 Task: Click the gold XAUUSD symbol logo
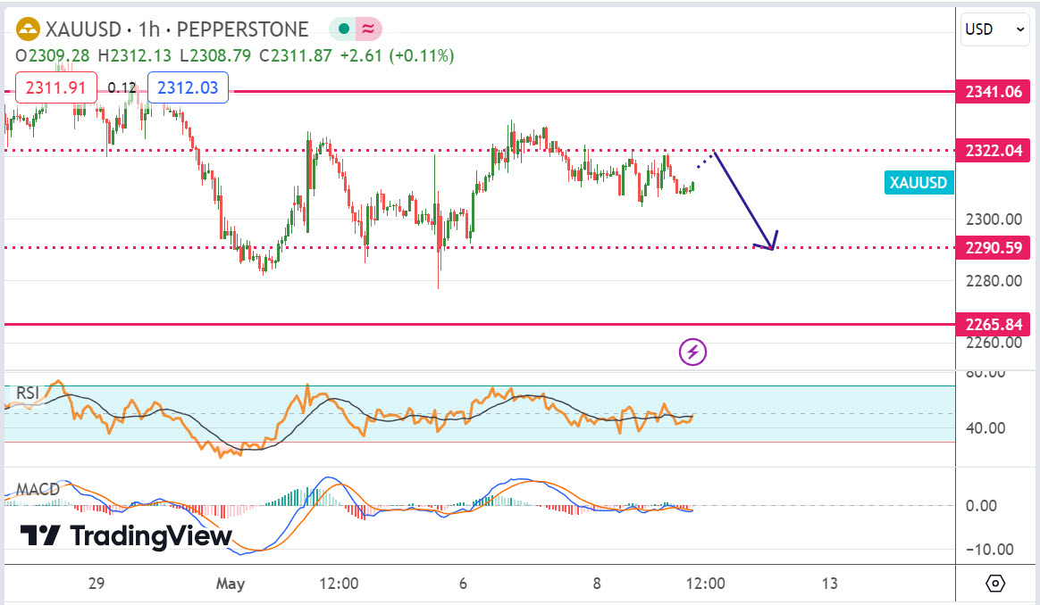pos(29,29)
